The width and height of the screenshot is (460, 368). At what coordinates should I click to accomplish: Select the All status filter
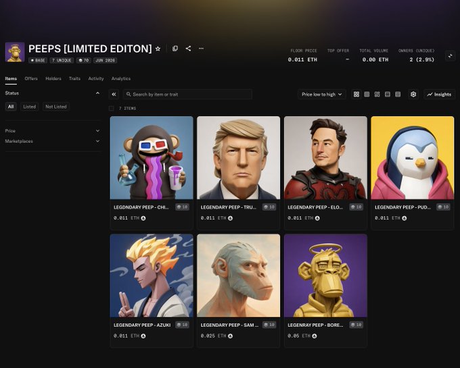click(11, 107)
